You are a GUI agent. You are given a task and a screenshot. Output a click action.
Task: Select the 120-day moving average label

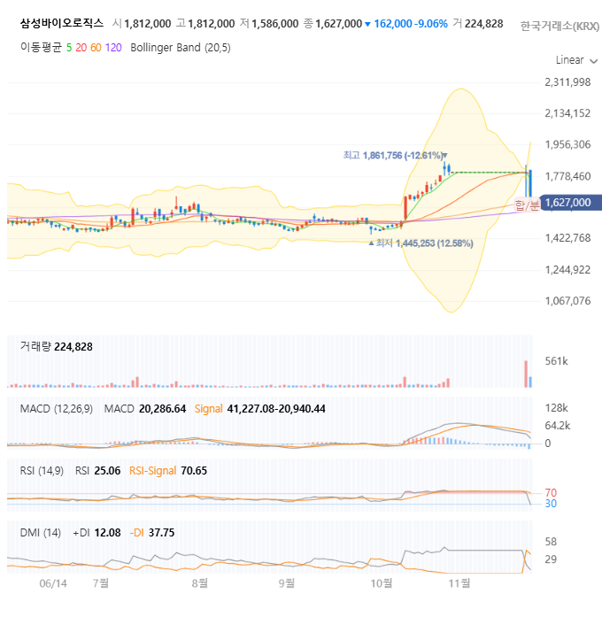113,48
